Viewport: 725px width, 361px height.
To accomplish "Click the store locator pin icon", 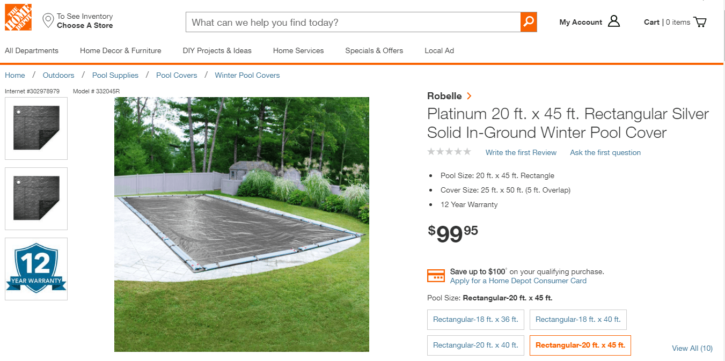I will [x=48, y=20].
